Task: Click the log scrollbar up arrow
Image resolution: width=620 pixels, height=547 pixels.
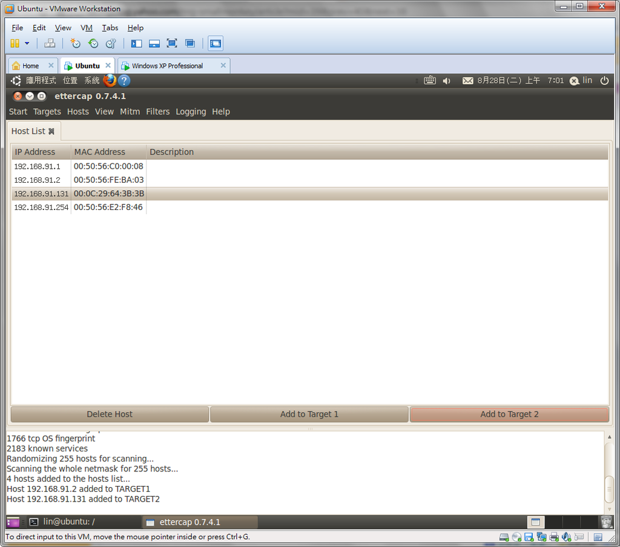Action: point(609,437)
